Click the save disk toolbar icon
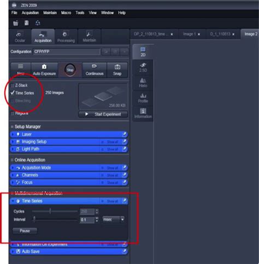The image size is (259, 264). point(27,23)
